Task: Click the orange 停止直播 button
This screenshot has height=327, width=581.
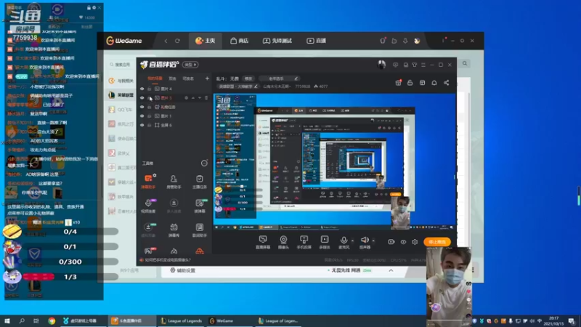Action: (x=437, y=242)
